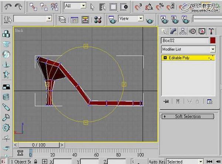This screenshot has height=164, width=222.
Task: Click the Undo arrow icon
Action: click(7, 6)
